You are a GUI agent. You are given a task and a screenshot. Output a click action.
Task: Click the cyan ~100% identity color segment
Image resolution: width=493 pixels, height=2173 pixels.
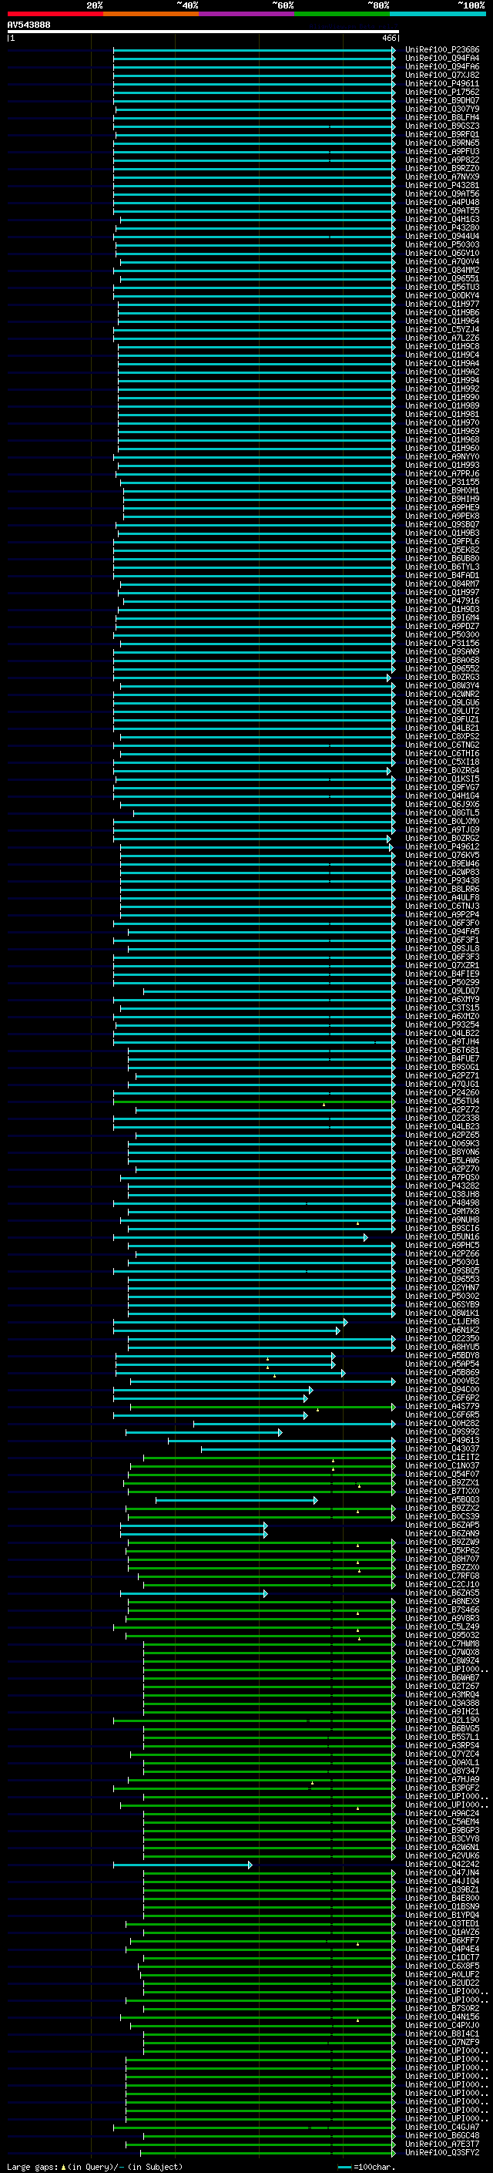(x=438, y=14)
